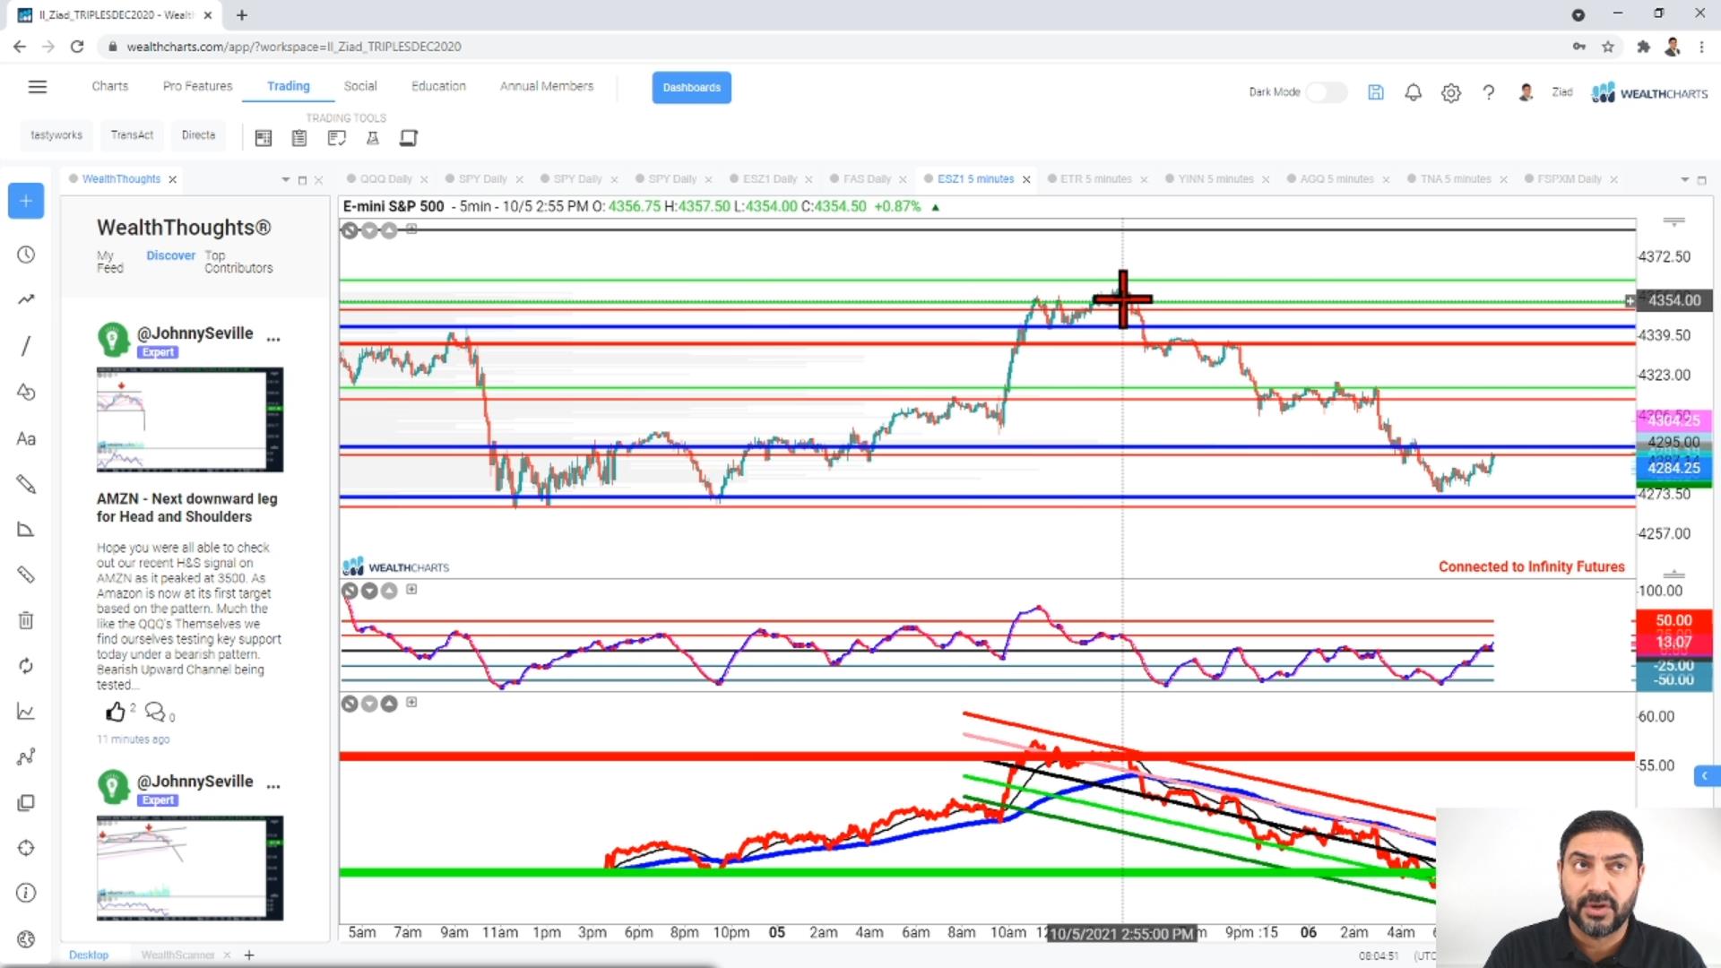Close the ESZ1 5 minutes tab
This screenshot has width=1721, height=968.
(1026, 180)
